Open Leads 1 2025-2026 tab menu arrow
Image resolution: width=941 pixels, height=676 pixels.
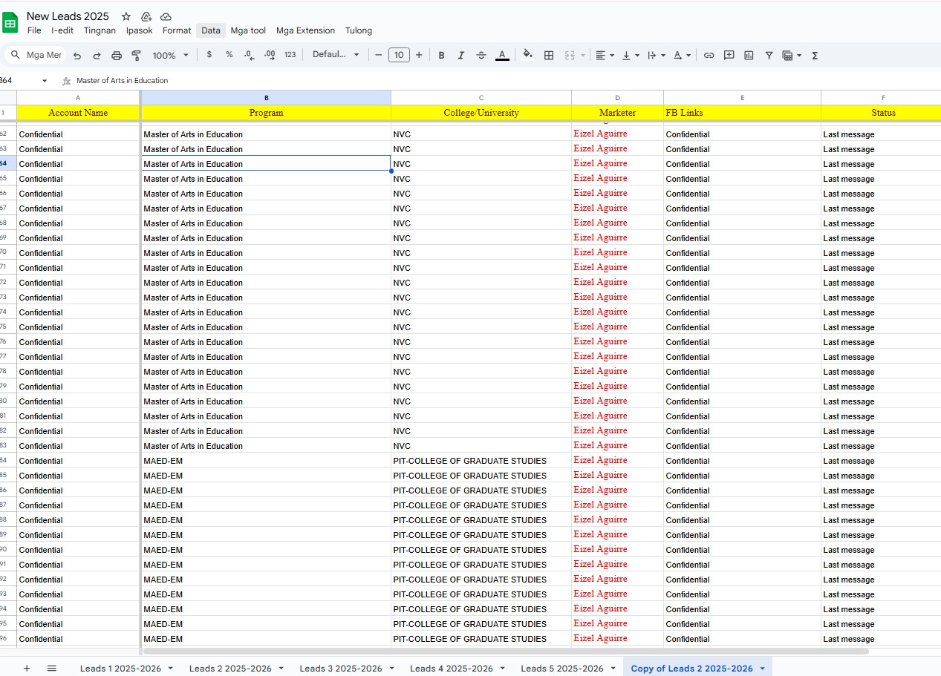(x=170, y=669)
